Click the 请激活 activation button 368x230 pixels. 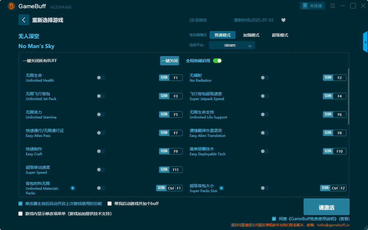326,207
